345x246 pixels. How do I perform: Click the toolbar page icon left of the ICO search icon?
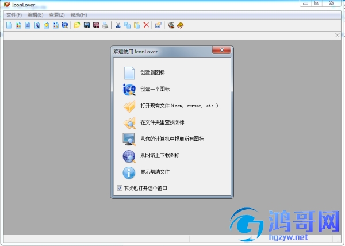click(x=55, y=25)
